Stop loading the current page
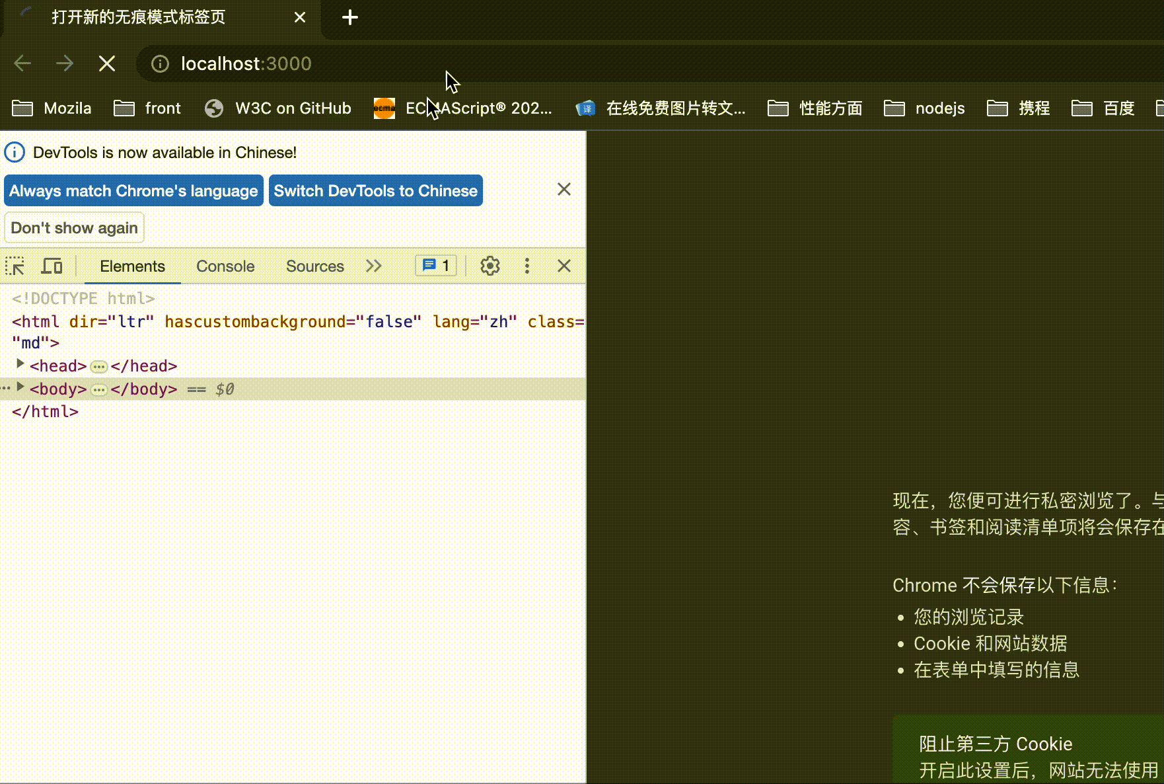This screenshot has height=784, width=1164. click(x=106, y=63)
